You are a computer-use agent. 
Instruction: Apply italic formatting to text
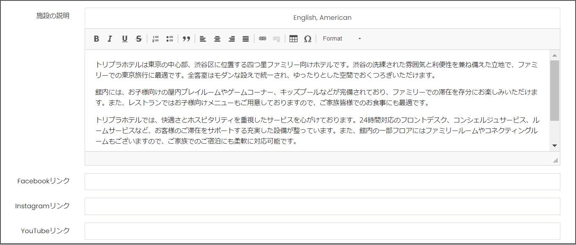[x=110, y=39]
